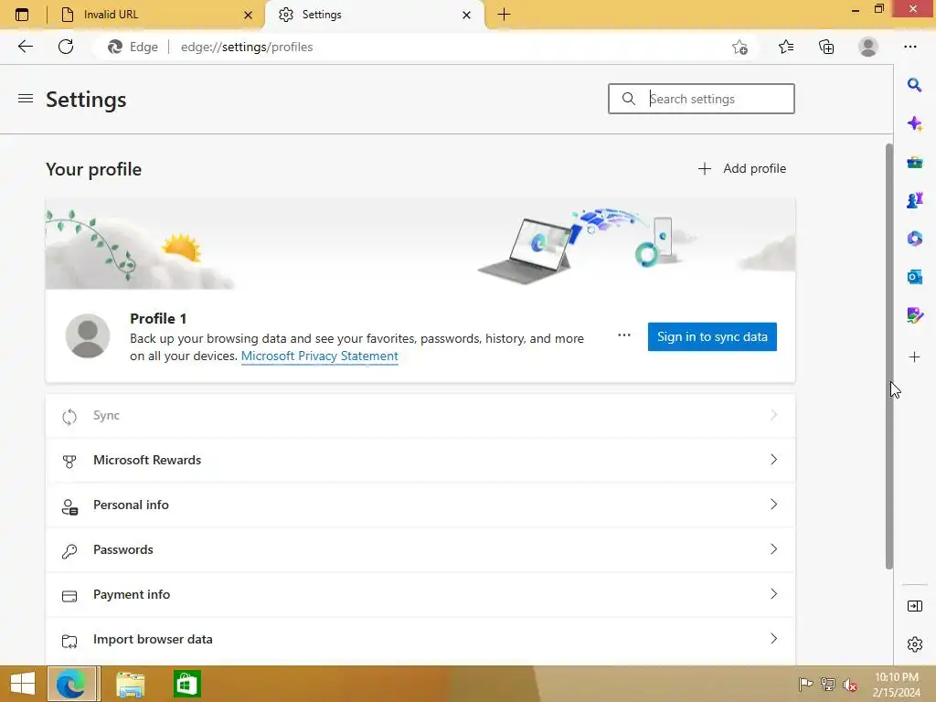Open the profile avatar in toolbar
Screen dimensions: 936x702
868,47
